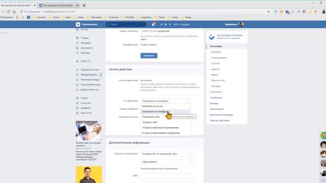Select Написать на почту option

coord(166,106)
